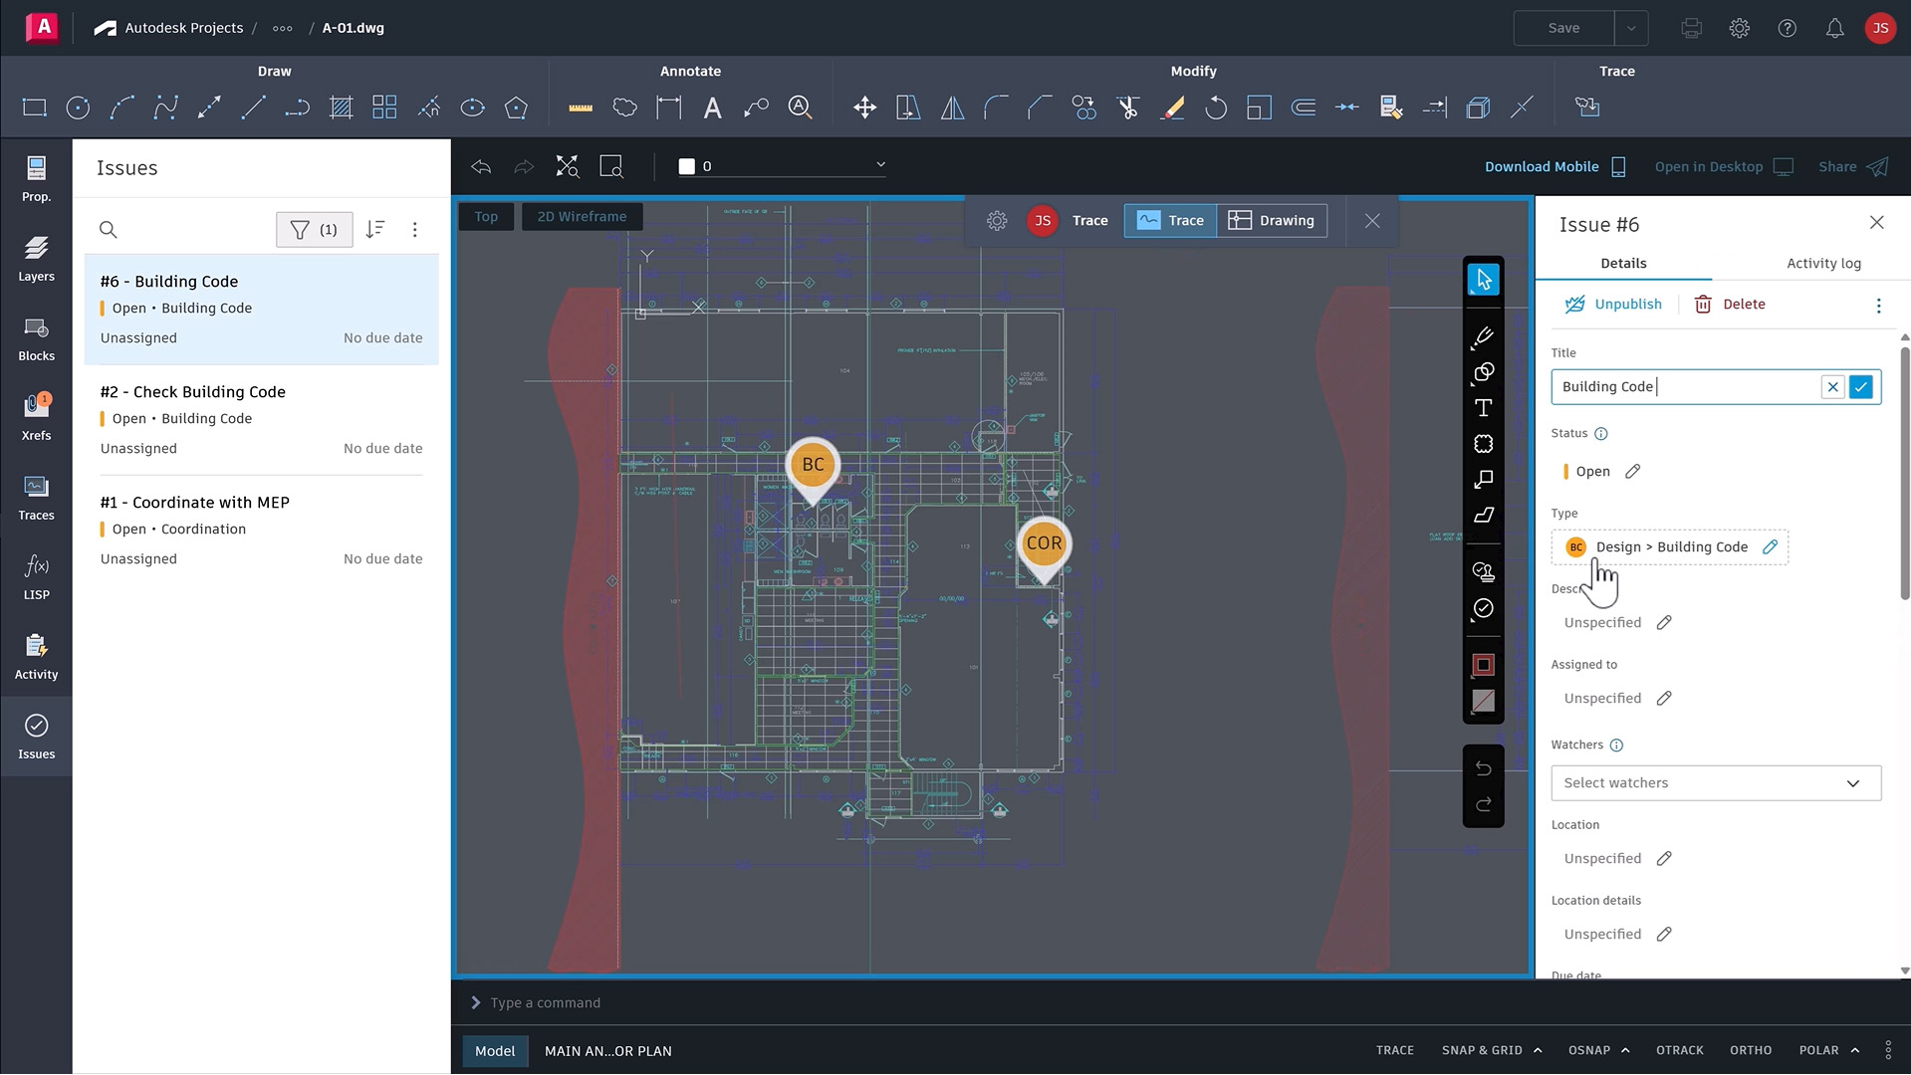Select the trace cloud shape tool
Viewport: 1911px width, 1075px height.
coord(1483,444)
